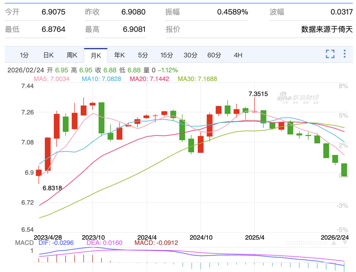Image resolution: width=356 pixels, height=272 pixels.
Task: Click the gray up triangle near MACD
Action: (x=334, y=243)
